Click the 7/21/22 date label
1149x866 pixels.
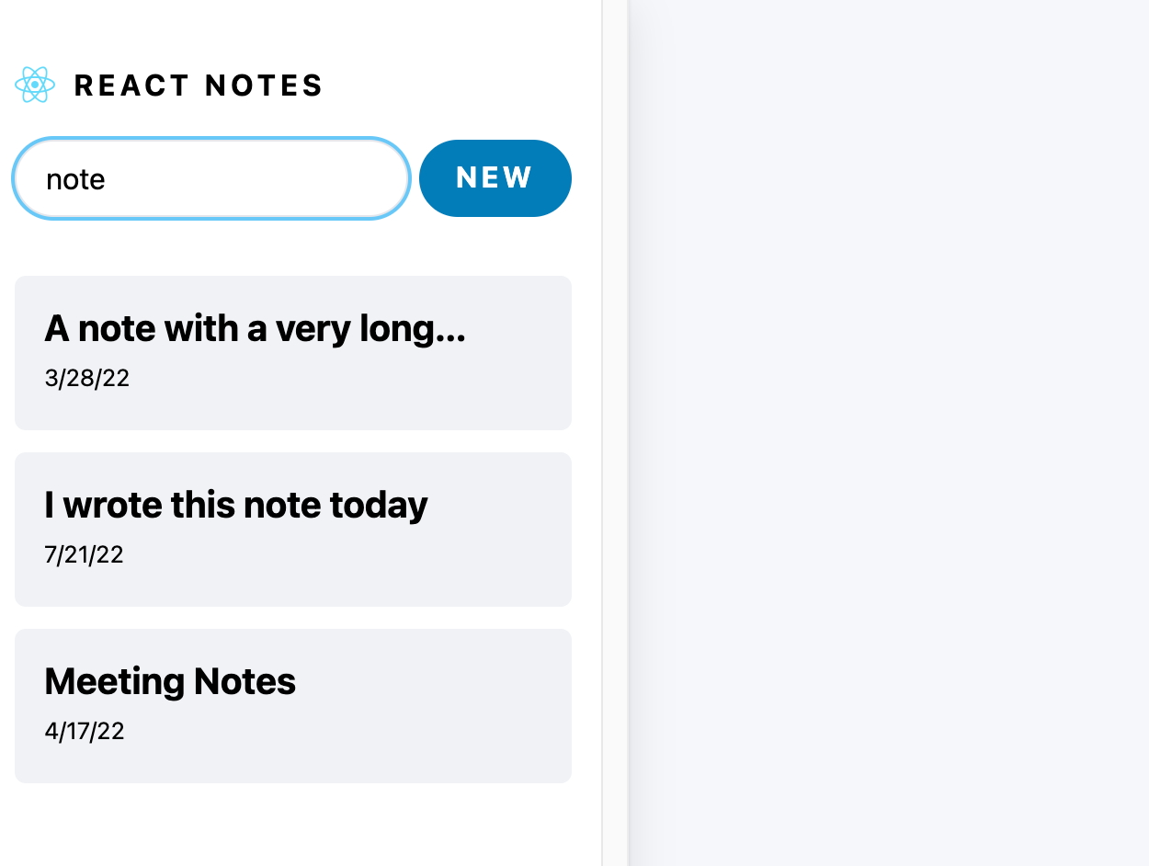(x=84, y=554)
